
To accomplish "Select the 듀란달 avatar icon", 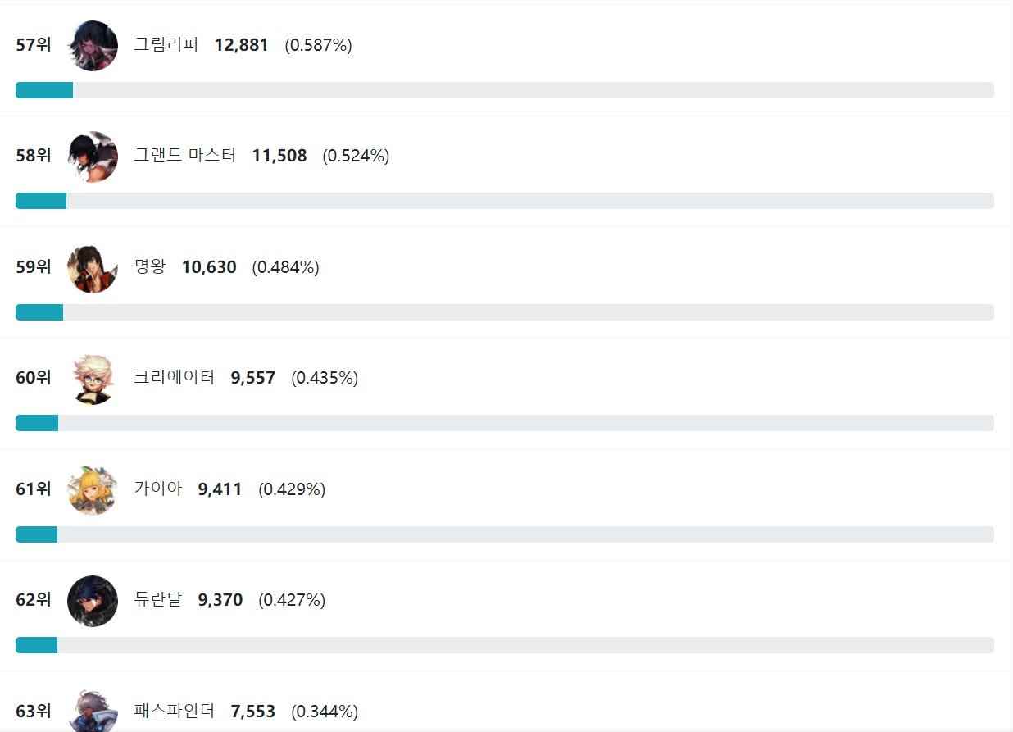I will pos(93,601).
